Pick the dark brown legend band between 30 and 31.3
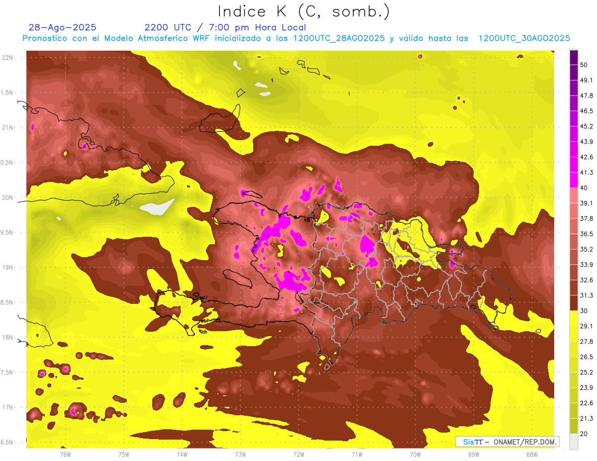Image resolution: width=597 pixels, height=461 pixels. 574,303
